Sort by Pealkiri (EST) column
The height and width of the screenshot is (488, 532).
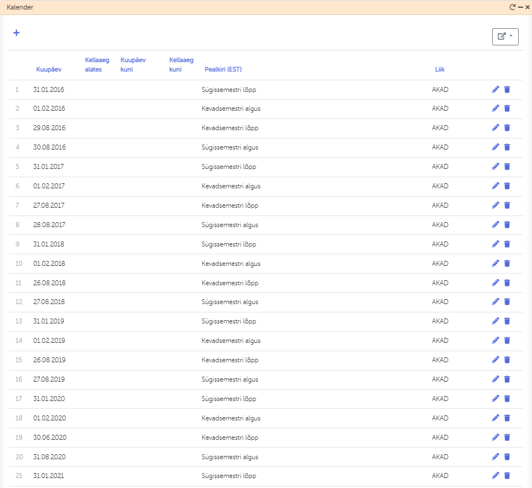pyautogui.click(x=223, y=70)
